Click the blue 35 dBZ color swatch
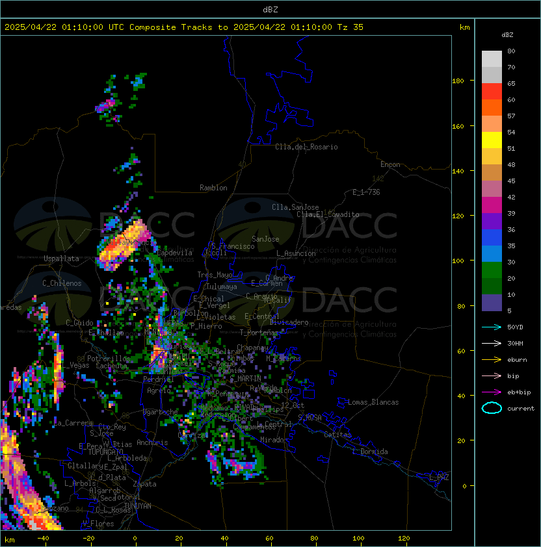 tap(492, 238)
